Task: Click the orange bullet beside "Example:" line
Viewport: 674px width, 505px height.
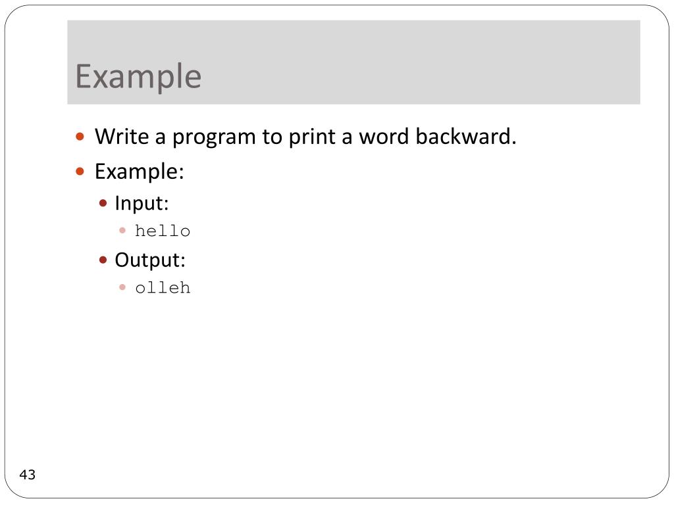Action: click(x=80, y=172)
